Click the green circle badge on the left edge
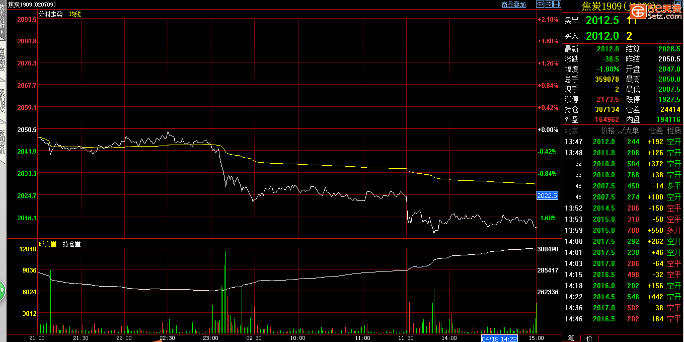This screenshot has width=684, height=342. (2, 291)
